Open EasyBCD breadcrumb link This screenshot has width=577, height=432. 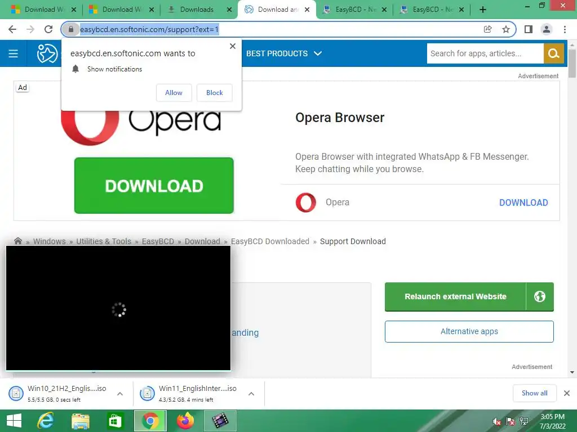tap(158, 241)
